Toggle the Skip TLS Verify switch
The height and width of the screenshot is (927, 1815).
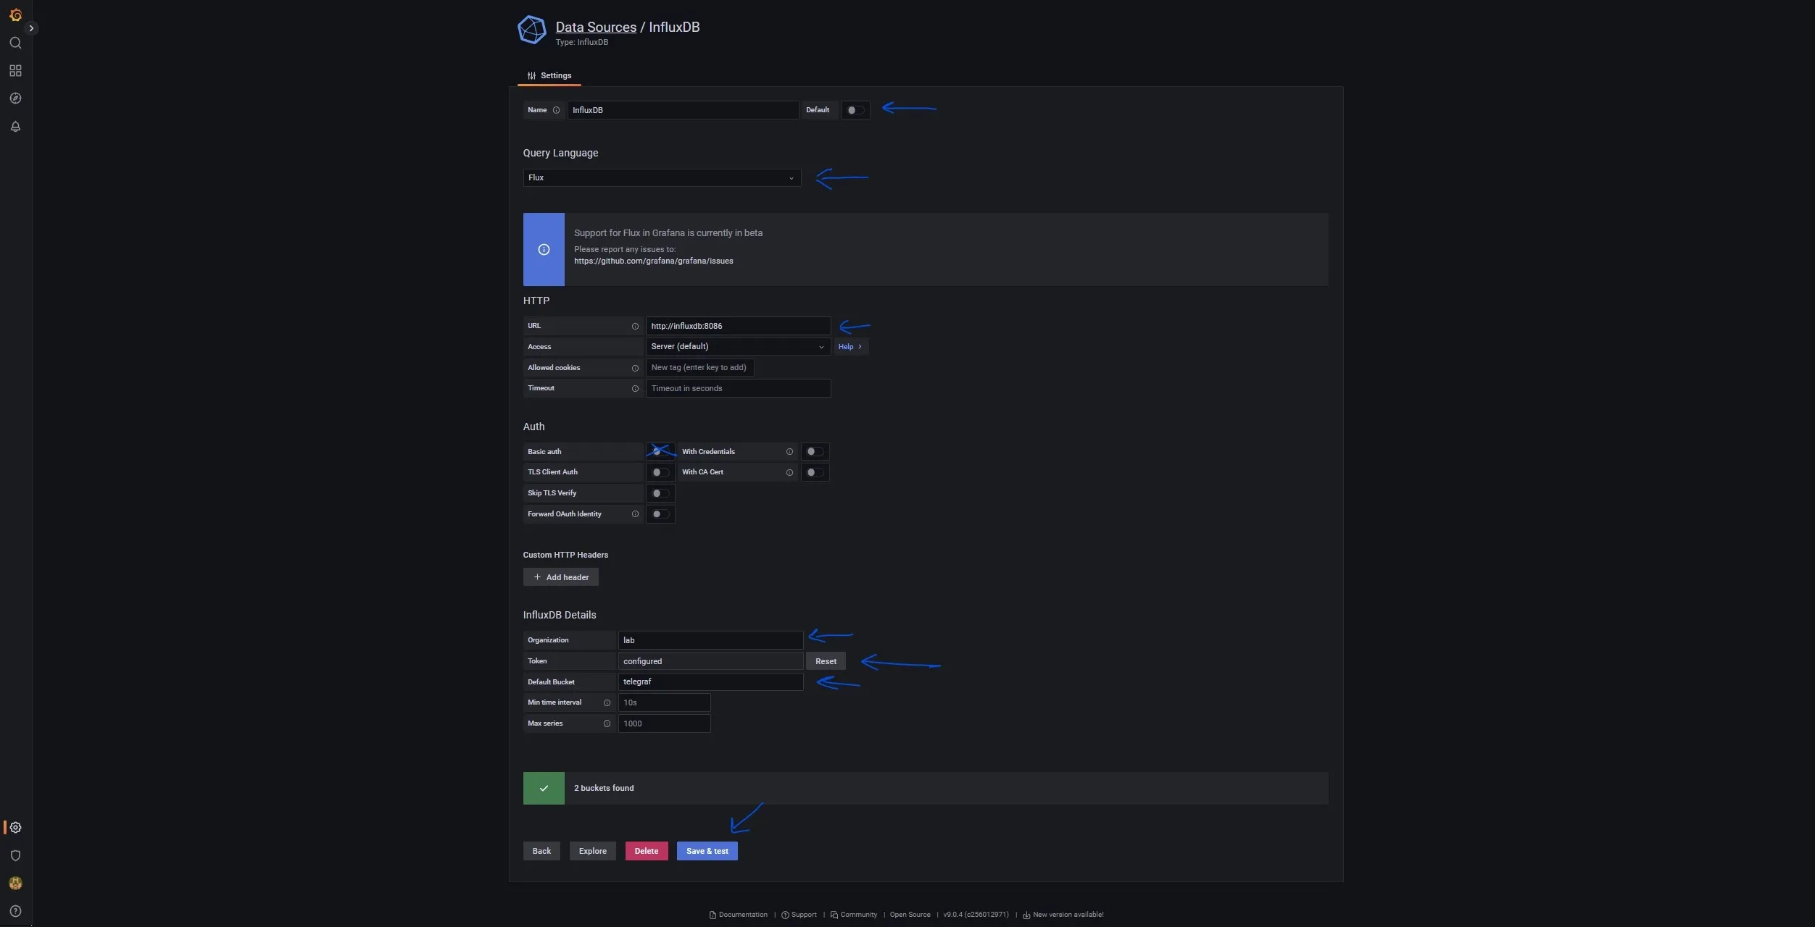tap(660, 493)
